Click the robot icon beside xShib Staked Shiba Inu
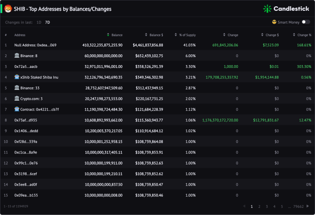The width and height of the screenshot is (315, 215). [x=17, y=77]
